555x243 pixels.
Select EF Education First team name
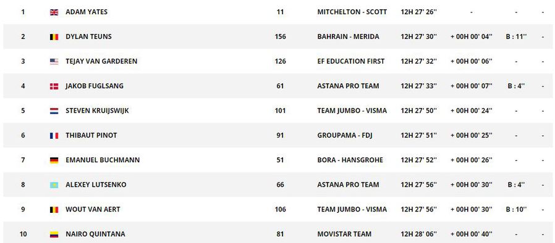351,61
